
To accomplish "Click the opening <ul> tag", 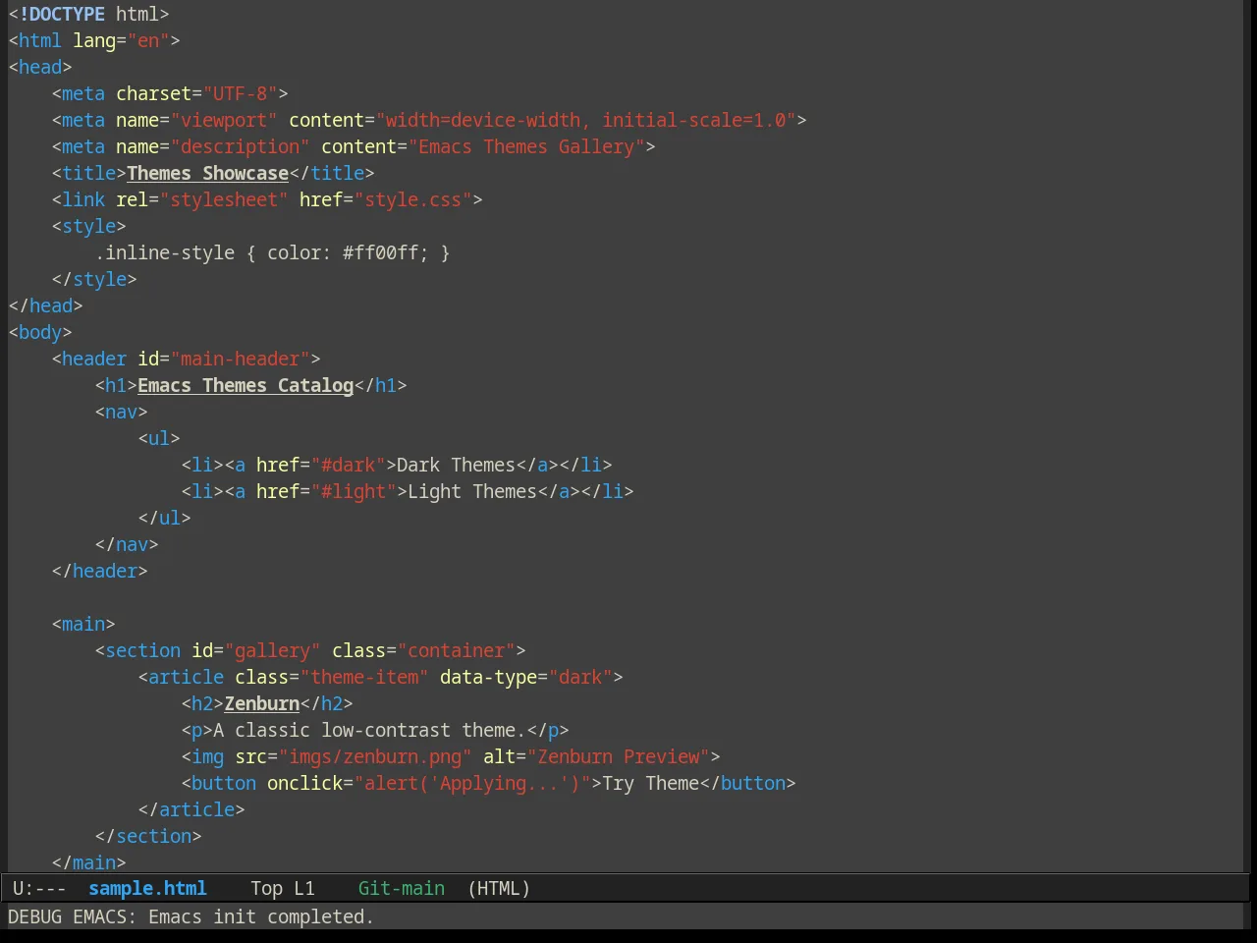I will [159, 438].
